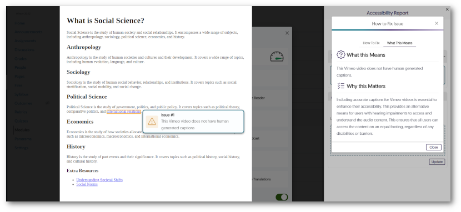Toggle the green switch in the gray panel
Viewport: 461px width, 212px height.
coord(282,198)
